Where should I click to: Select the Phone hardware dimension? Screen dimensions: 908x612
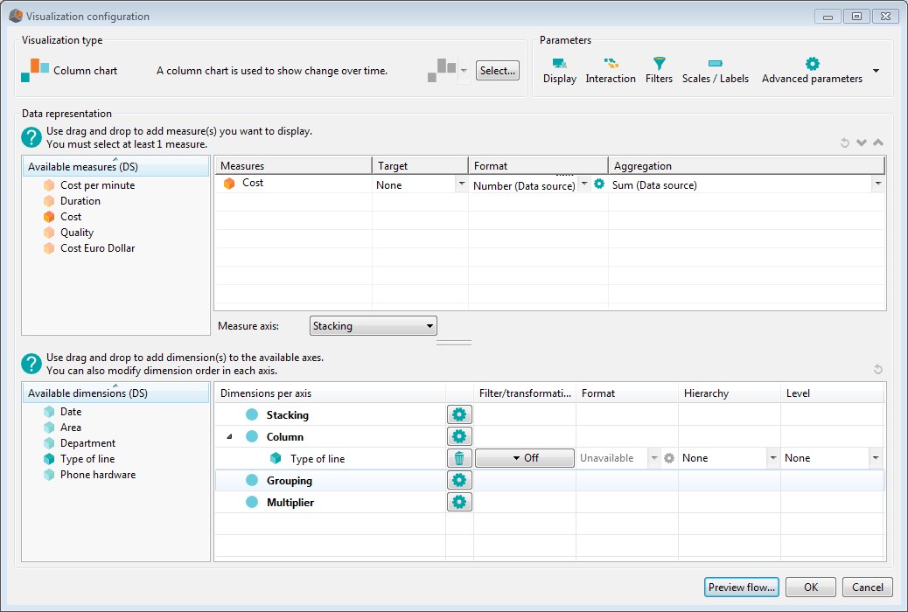[97, 474]
